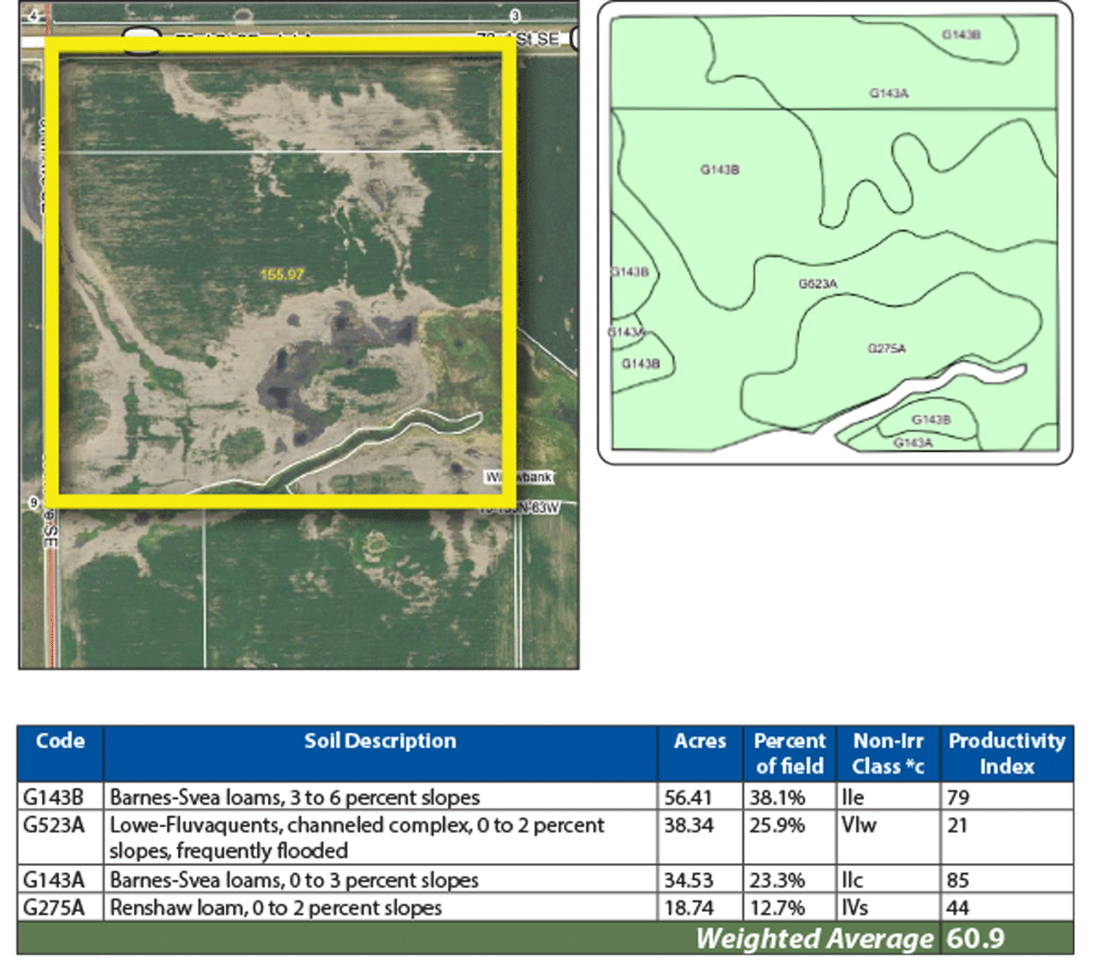Click the Percent of field column header

pos(789,753)
